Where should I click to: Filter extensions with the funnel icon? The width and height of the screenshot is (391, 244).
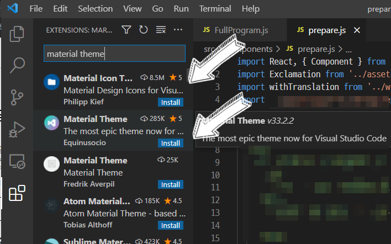(x=126, y=30)
